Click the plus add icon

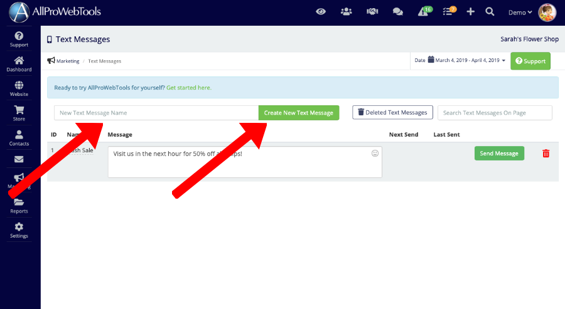pyautogui.click(x=470, y=12)
